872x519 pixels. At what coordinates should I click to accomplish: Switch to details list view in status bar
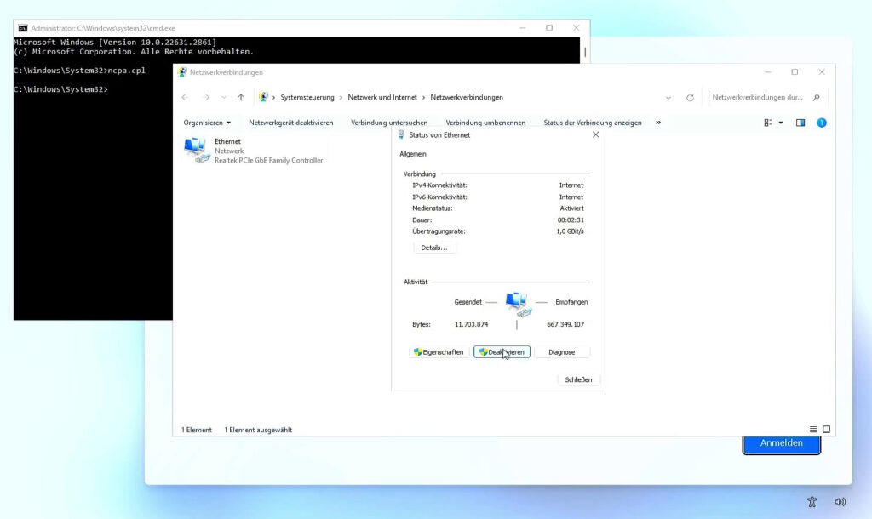813,429
